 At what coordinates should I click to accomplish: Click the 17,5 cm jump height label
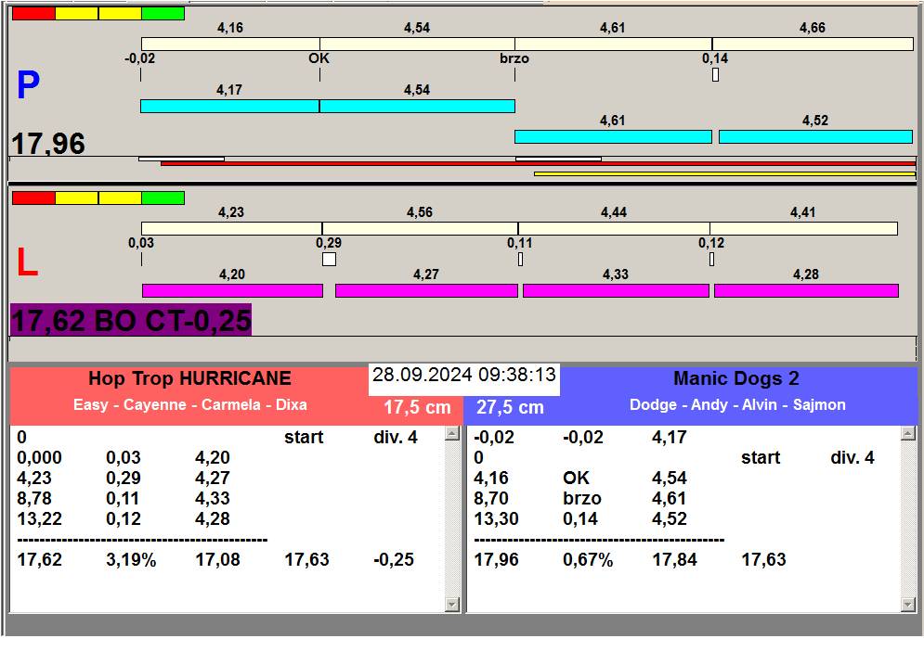(417, 407)
